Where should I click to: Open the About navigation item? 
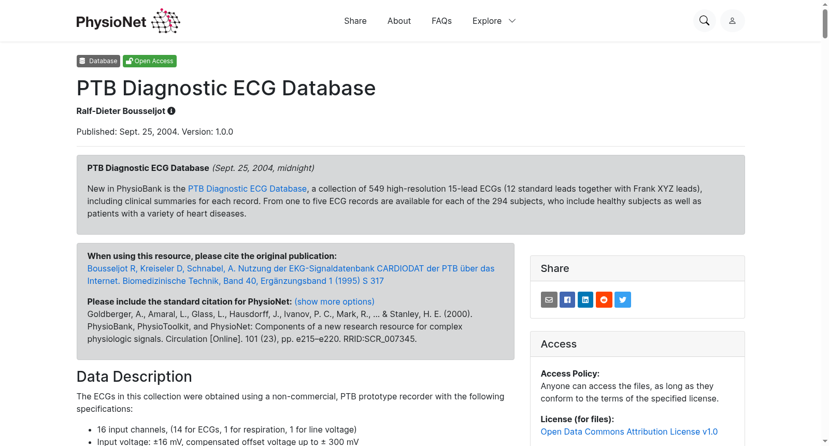[x=399, y=21]
